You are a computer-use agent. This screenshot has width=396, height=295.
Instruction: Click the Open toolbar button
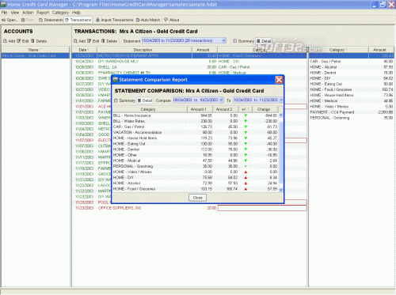(10, 20)
